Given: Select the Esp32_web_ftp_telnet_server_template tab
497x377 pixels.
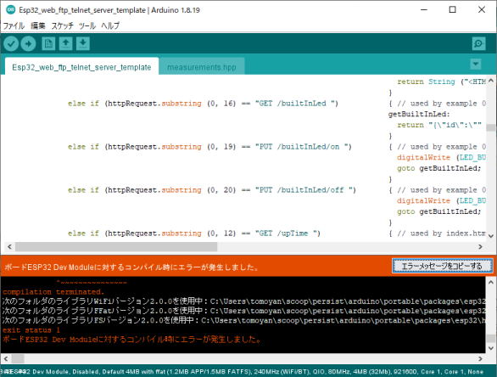Looking at the screenshot, I should (x=81, y=66).
